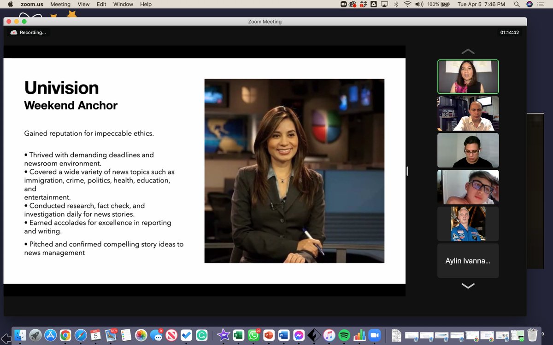Open Siri from the menu bar
The width and height of the screenshot is (553, 345).
click(x=529, y=4)
